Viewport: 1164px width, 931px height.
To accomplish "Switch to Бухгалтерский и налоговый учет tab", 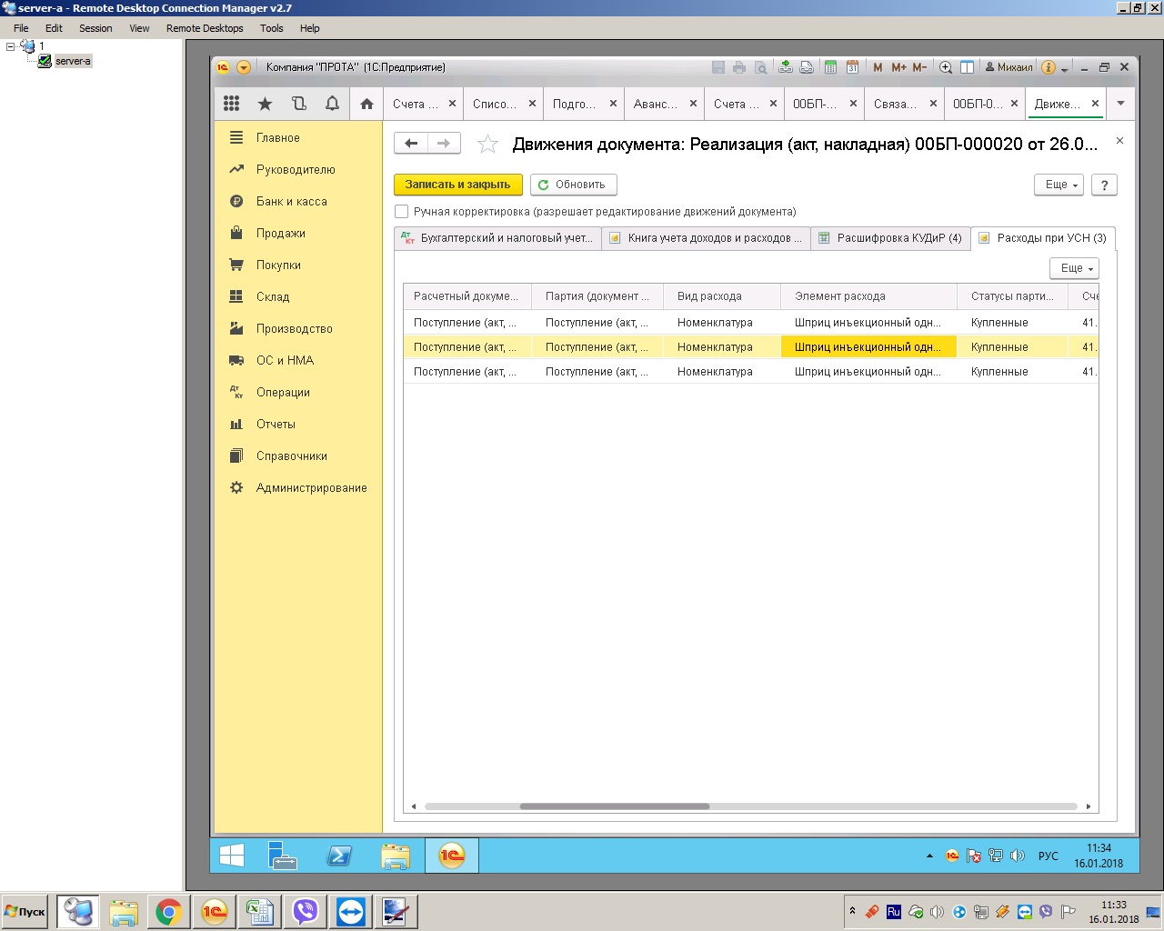I will [497, 238].
